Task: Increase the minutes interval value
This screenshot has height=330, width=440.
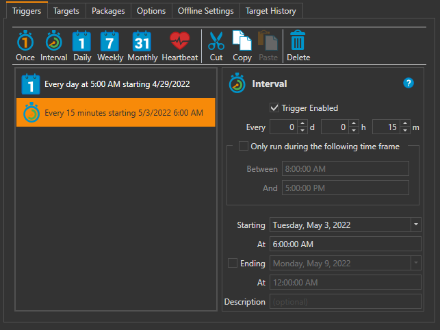Action: coord(405,123)
